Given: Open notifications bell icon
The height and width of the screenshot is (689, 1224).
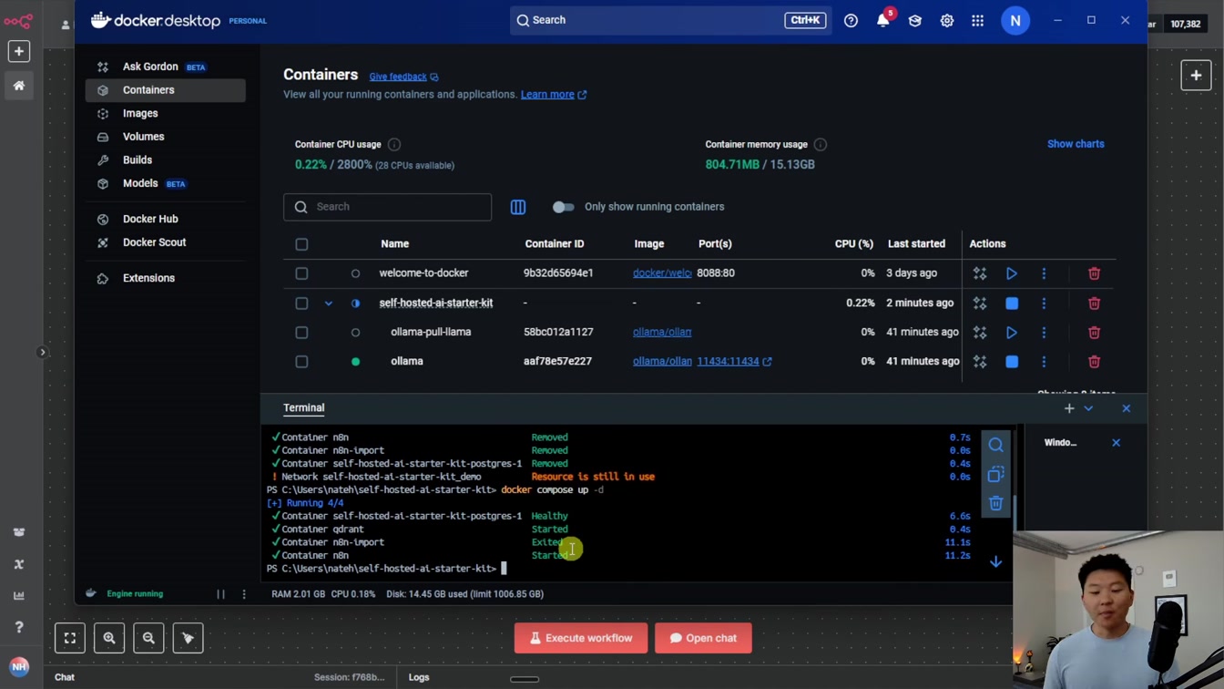Looking at the screenshot, I should [882, 21].
